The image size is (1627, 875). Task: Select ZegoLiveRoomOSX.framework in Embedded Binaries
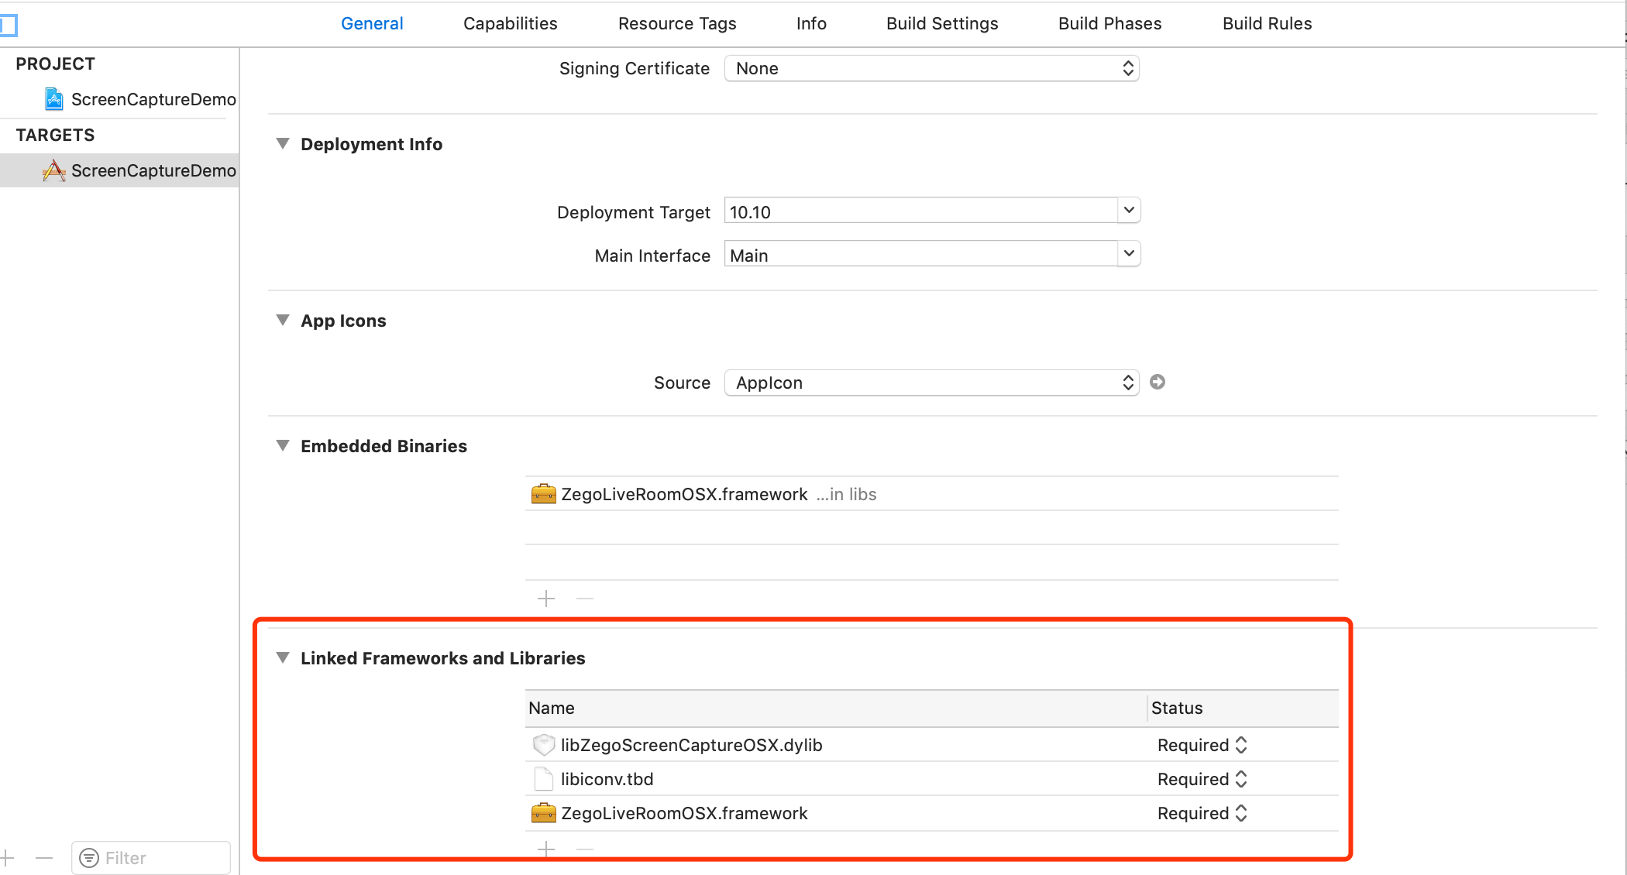pyautogui.click(x=932, y=494)
